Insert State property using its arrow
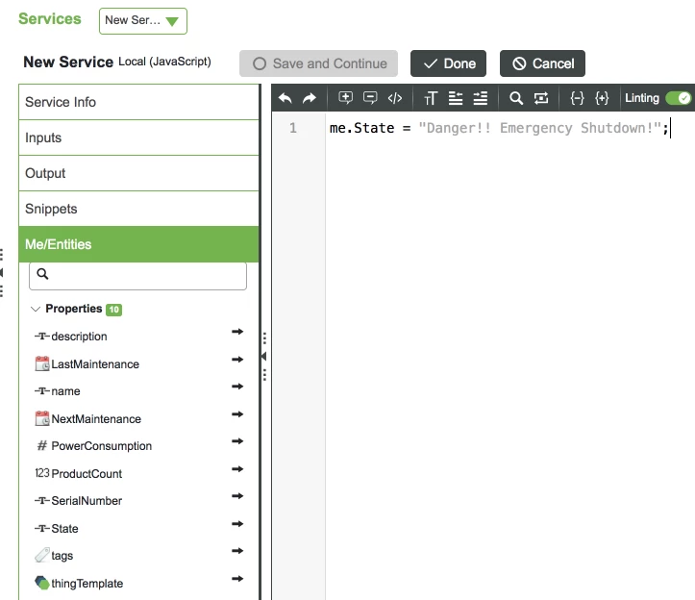 [x=237, y=524]
